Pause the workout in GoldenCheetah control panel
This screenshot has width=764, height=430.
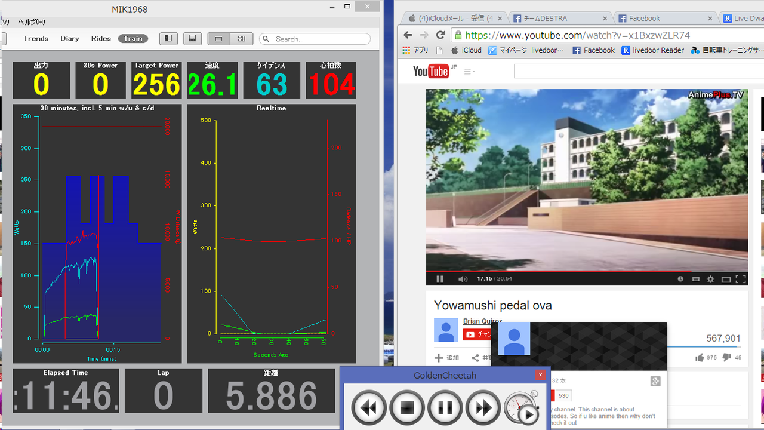(x=445, y=408)
